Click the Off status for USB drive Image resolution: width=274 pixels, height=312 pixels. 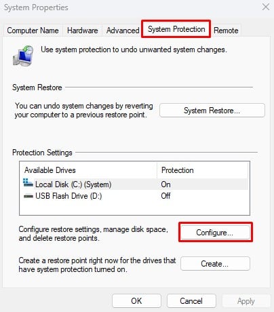point(165,196)
